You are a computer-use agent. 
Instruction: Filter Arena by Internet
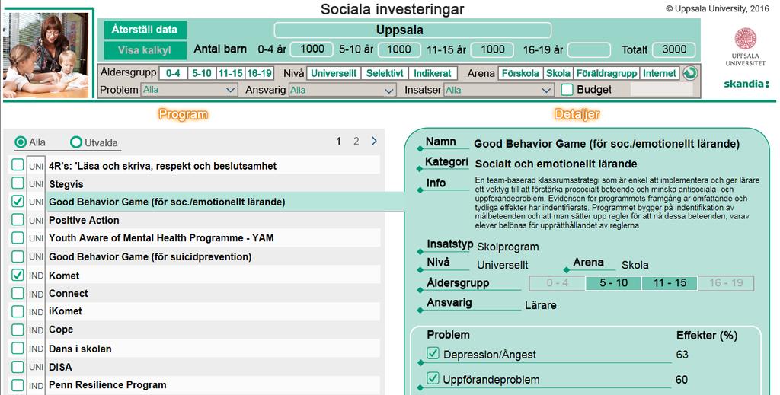point(659,73)
